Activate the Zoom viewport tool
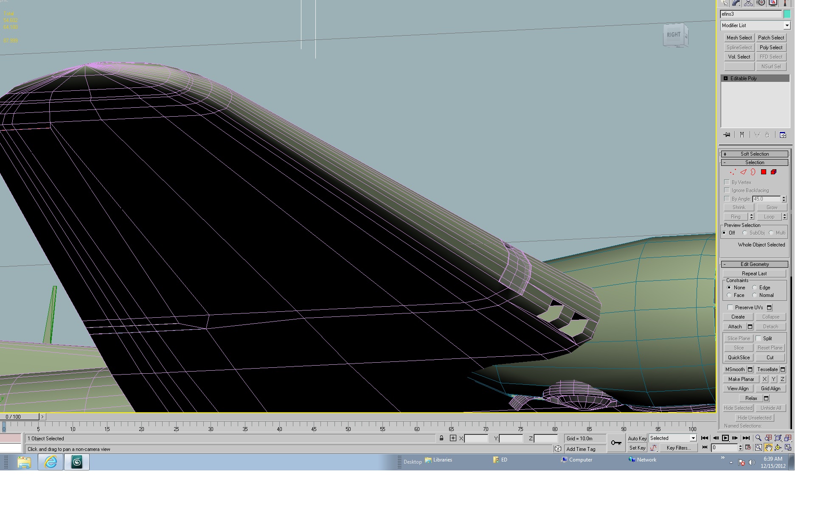 click(758, 438)
